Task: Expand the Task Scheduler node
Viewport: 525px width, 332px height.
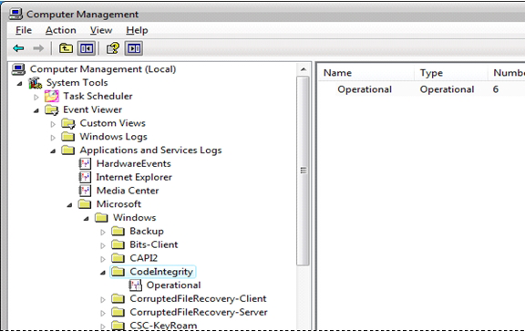Action: pyautogui.click(x=36, y=98)
